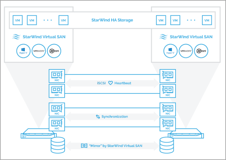
Task: Click the heart icon beside Heartbeat
Action: [x=110, y=83]
